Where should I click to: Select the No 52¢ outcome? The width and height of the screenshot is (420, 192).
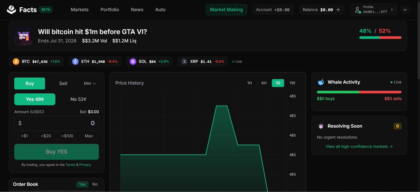[78, 99]
